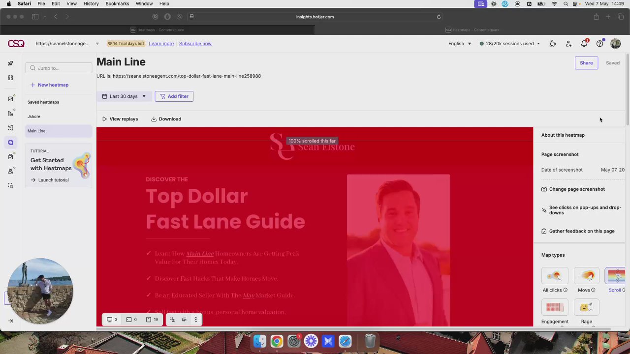Open the integrations puzzle icon

553,44
